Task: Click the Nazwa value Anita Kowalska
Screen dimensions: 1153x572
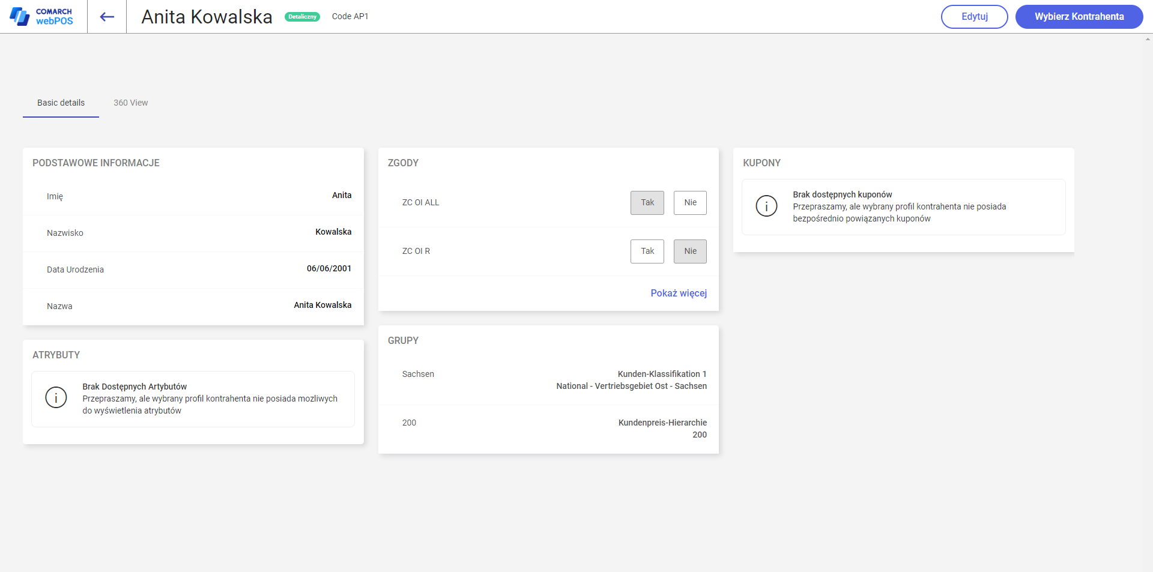Action: (x=322, y=305)
